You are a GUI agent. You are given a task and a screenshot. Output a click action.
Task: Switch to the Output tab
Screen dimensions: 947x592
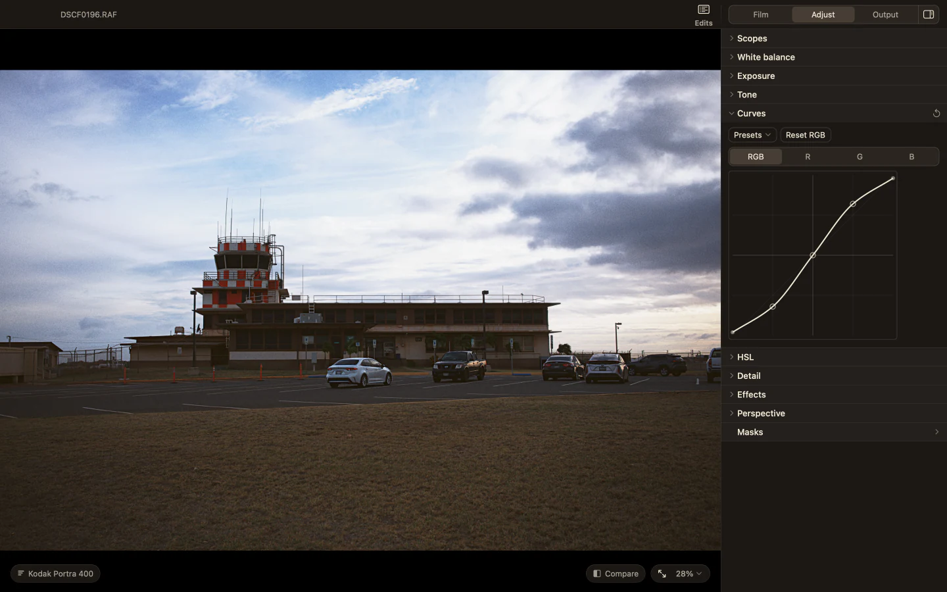coord(885,14)
